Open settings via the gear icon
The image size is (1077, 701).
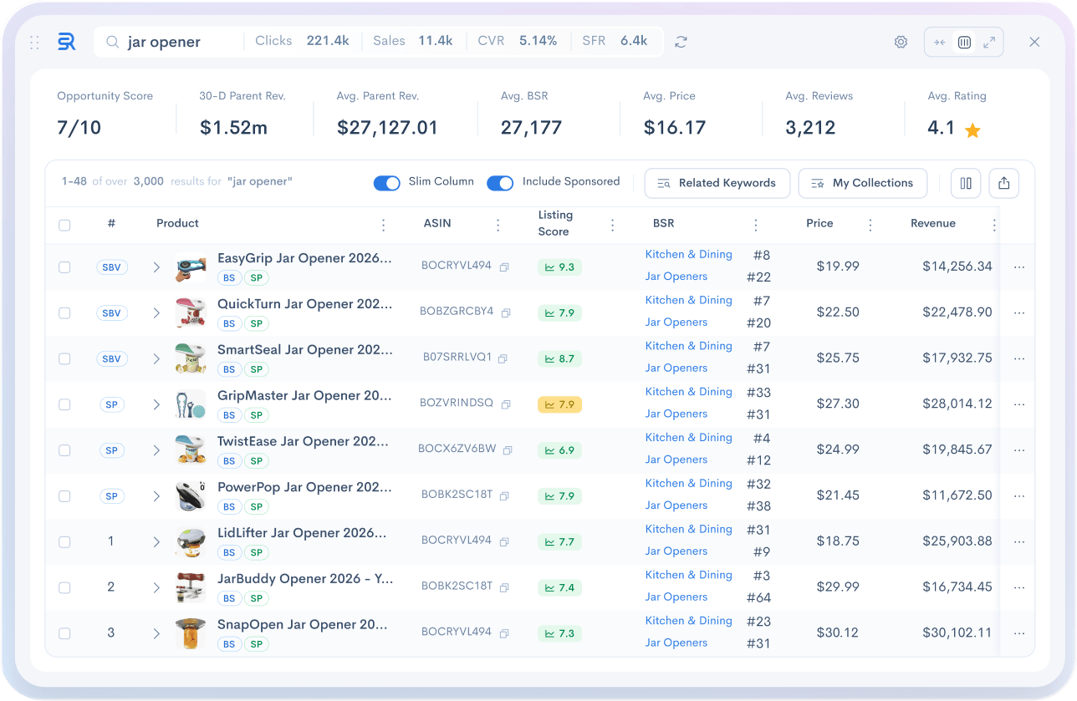[x=901, y=42]
